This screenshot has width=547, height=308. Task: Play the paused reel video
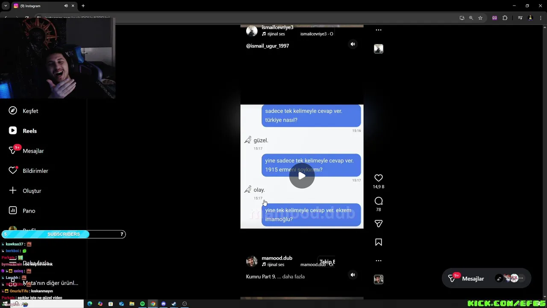(302, 176)
